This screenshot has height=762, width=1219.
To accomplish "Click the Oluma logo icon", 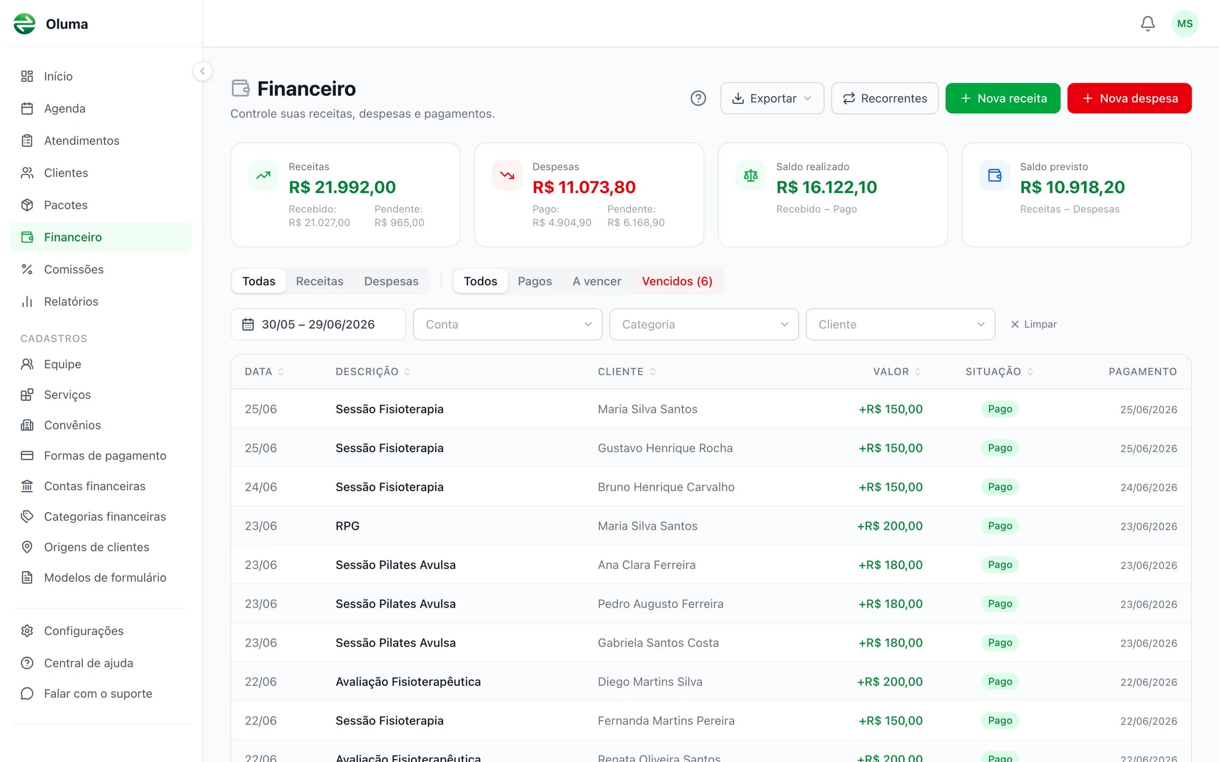I will click(24, 24).
